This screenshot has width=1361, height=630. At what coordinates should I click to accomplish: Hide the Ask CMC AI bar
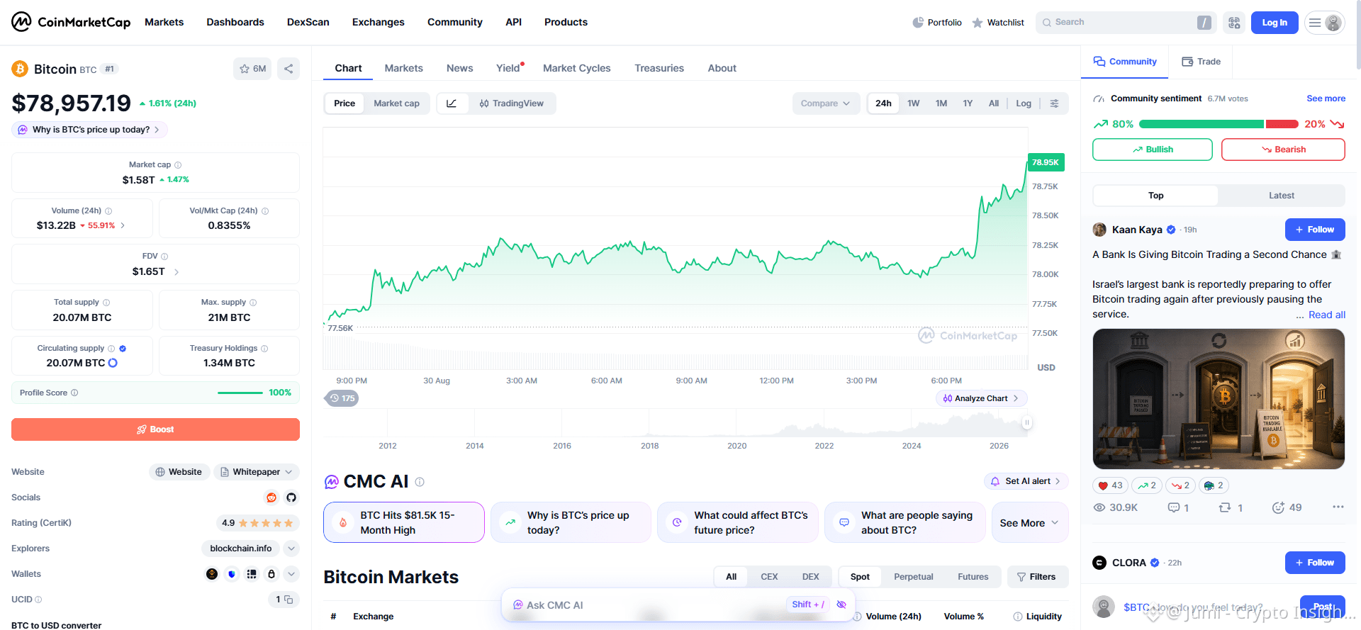pos(841,604)
